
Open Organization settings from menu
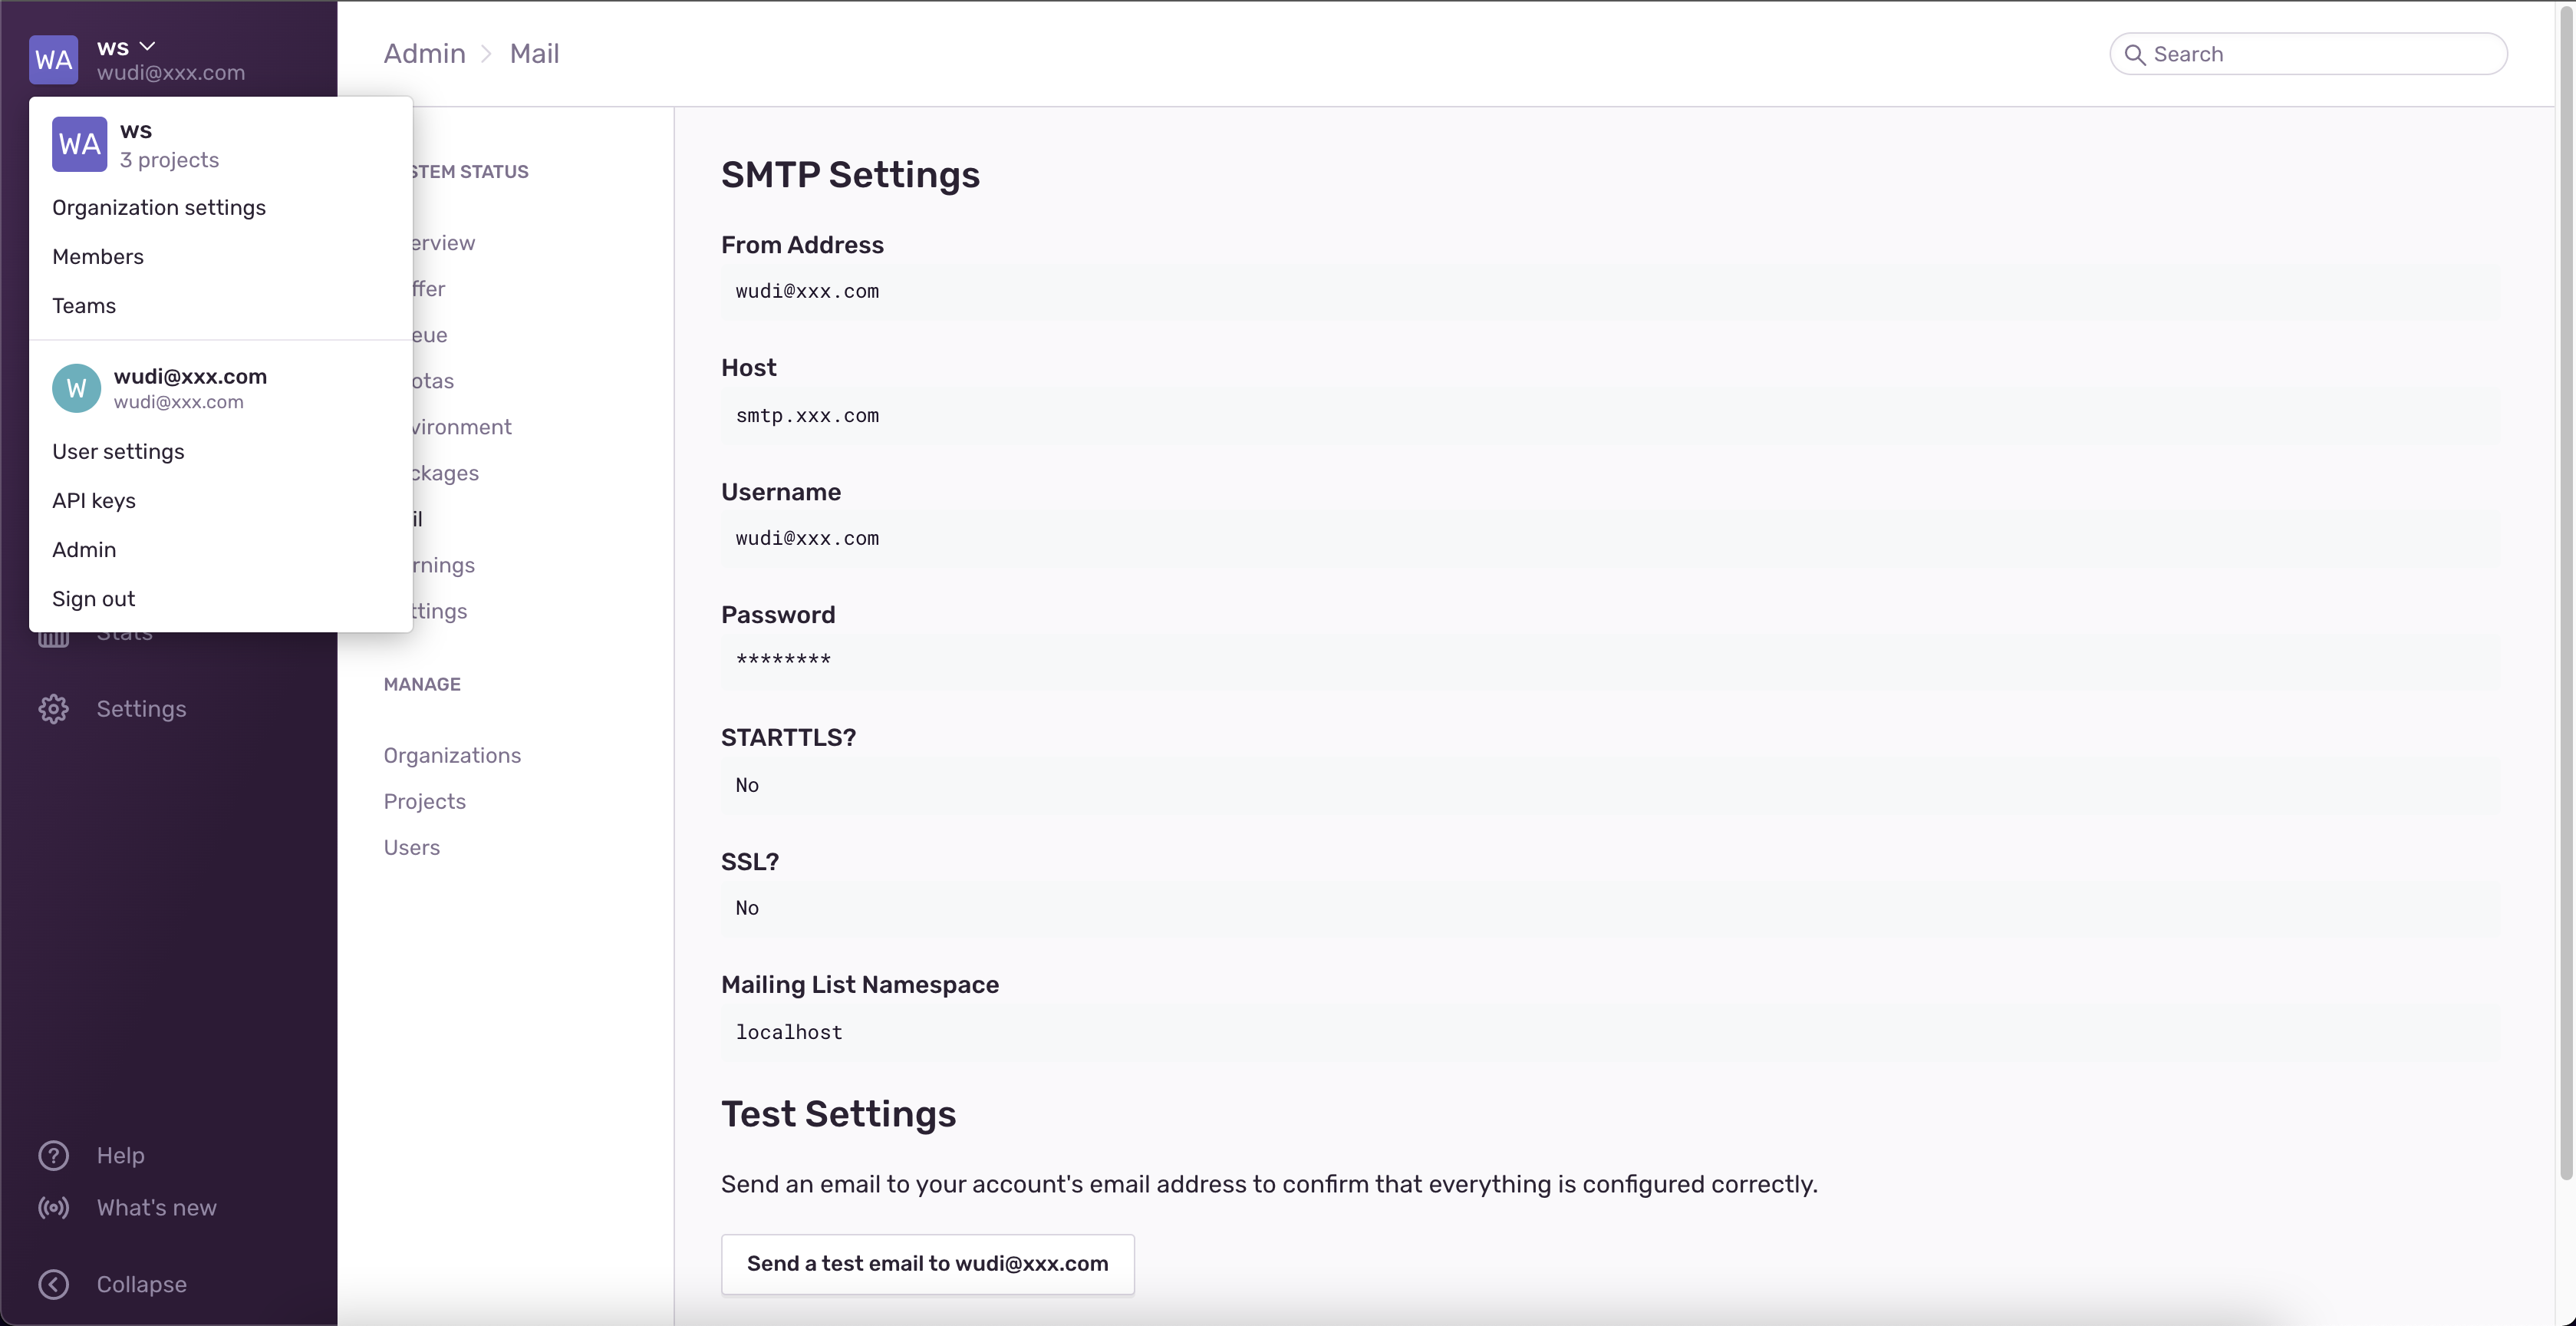click(159, 207)
